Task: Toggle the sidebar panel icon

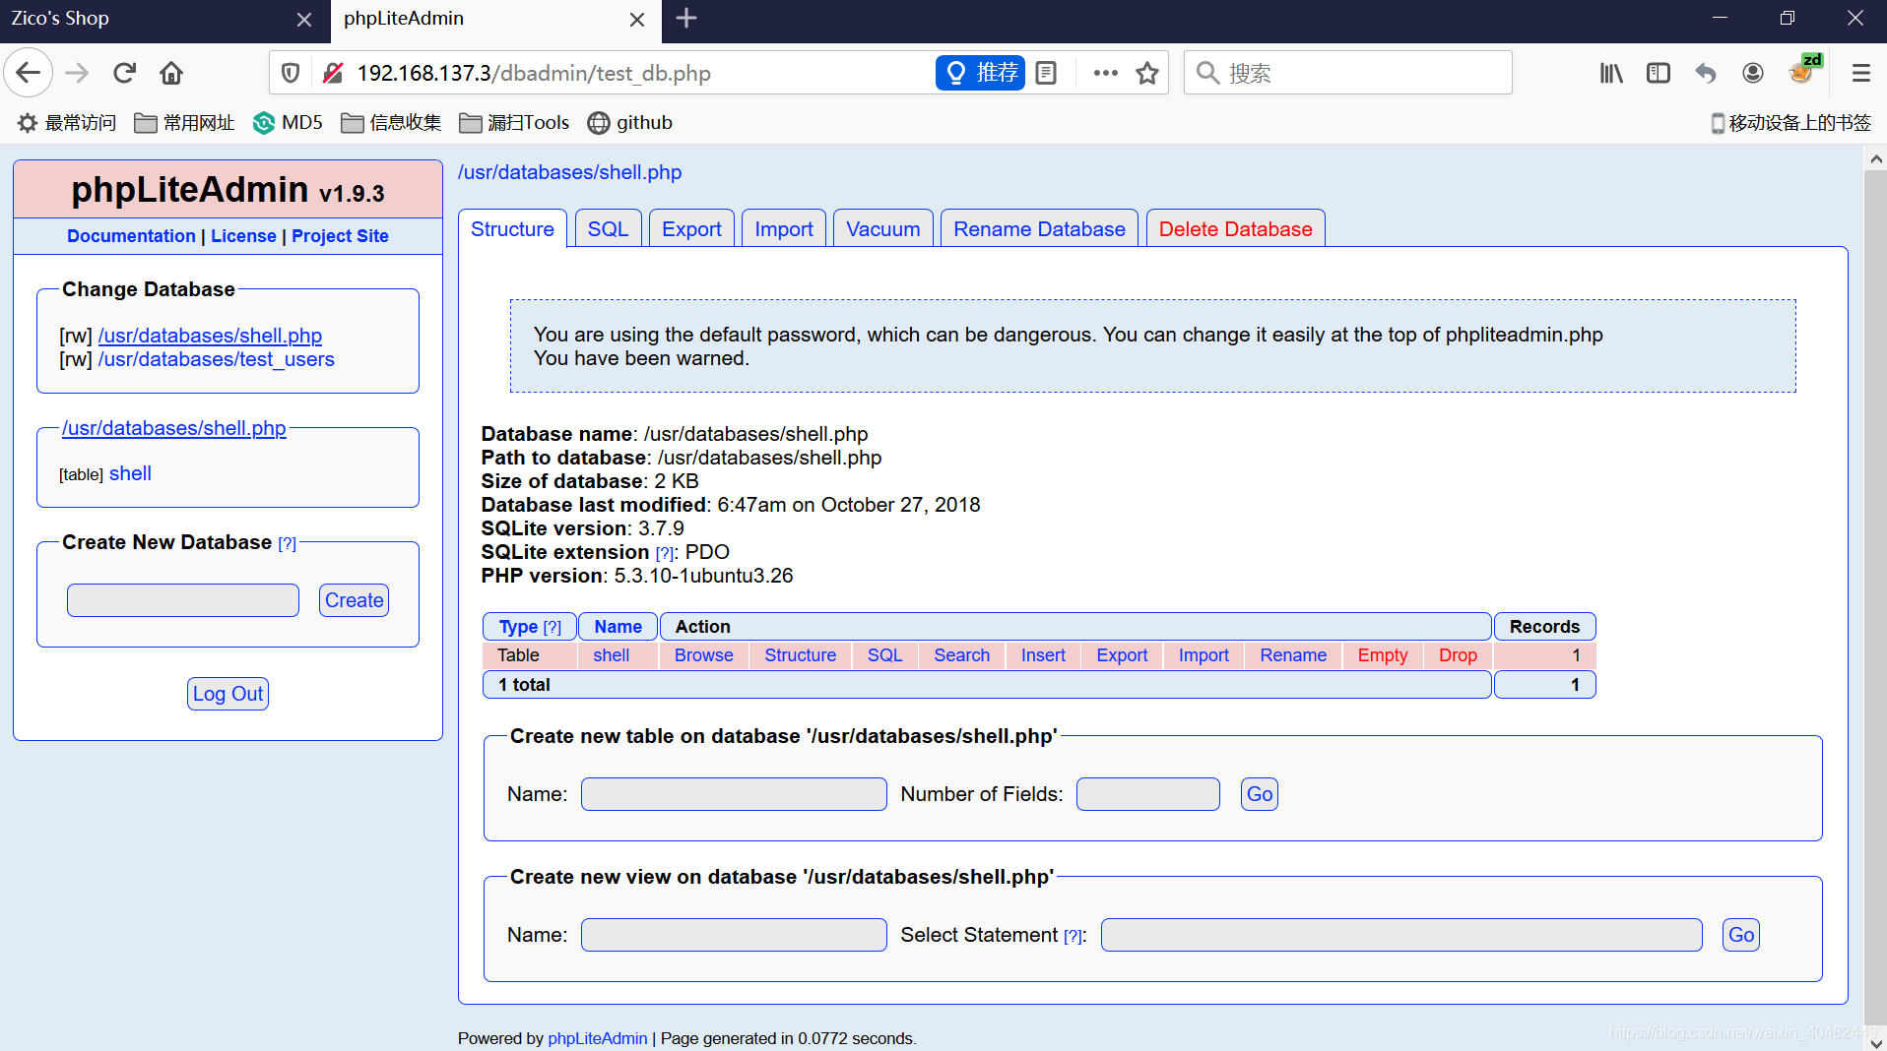Action: 1659,73
